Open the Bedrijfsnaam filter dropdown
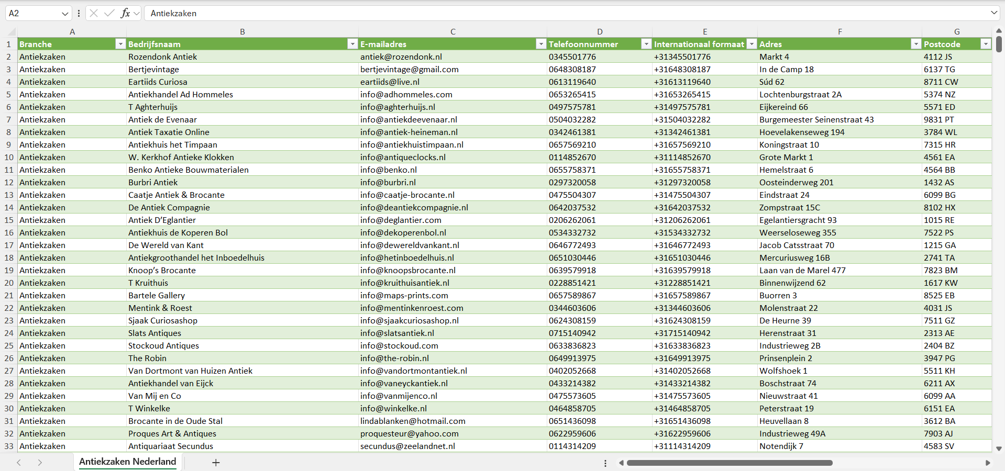Screen dimensions: 1005x471 [352, 44]
